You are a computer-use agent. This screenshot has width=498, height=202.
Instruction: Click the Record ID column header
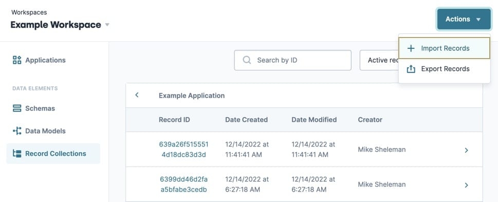point(174,120)
